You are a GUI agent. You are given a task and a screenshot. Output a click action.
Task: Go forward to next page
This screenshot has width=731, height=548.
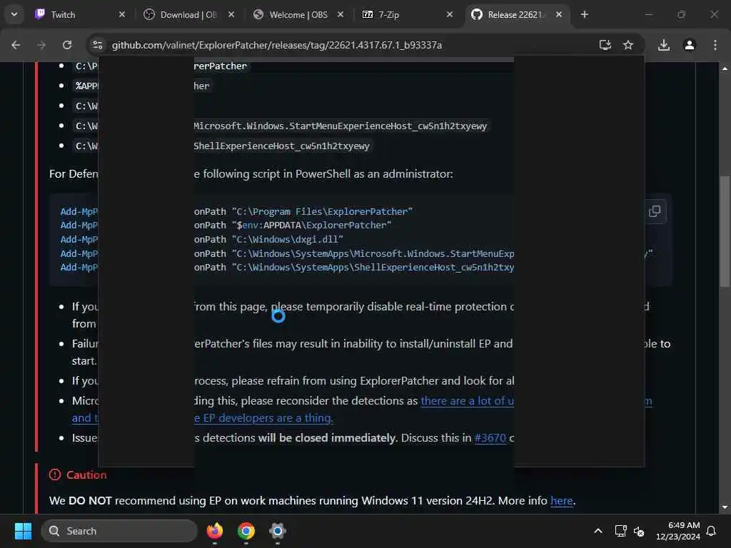(x=41, y=45)
